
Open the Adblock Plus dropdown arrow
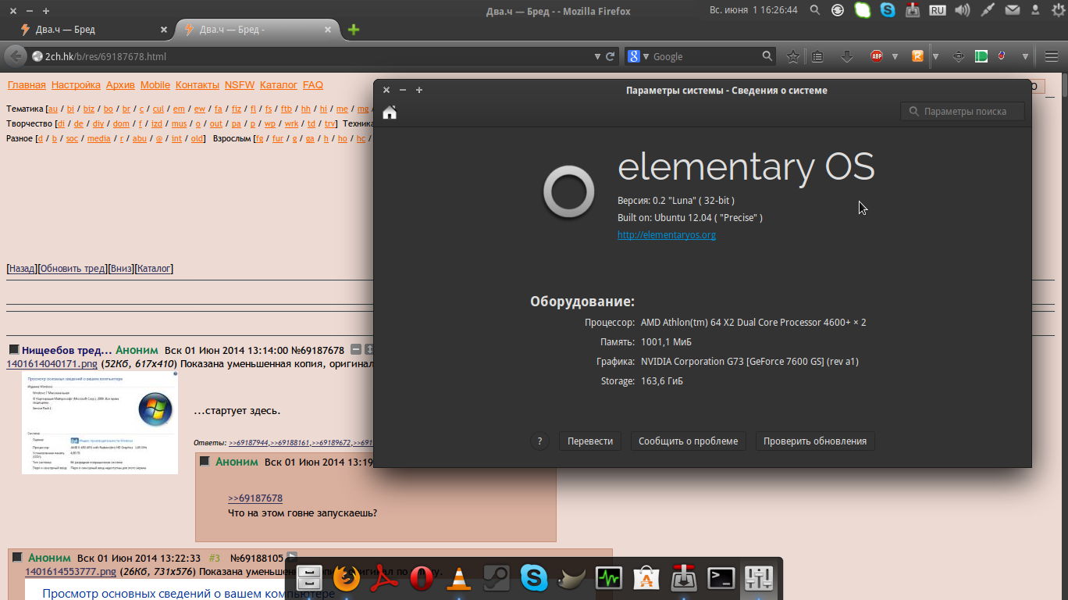click(x=895, y=56)
